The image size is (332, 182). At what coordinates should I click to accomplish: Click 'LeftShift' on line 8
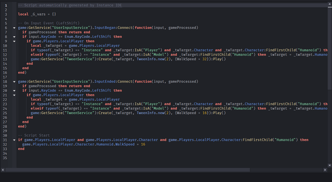click(x=102, y=37)
